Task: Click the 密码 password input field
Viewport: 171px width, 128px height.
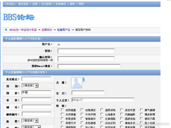Action: [x=86, y=51]
